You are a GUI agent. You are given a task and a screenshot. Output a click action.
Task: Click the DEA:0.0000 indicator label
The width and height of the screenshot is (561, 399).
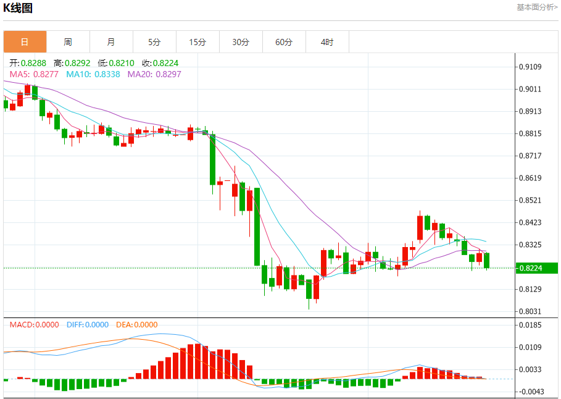tap(137, 324)
